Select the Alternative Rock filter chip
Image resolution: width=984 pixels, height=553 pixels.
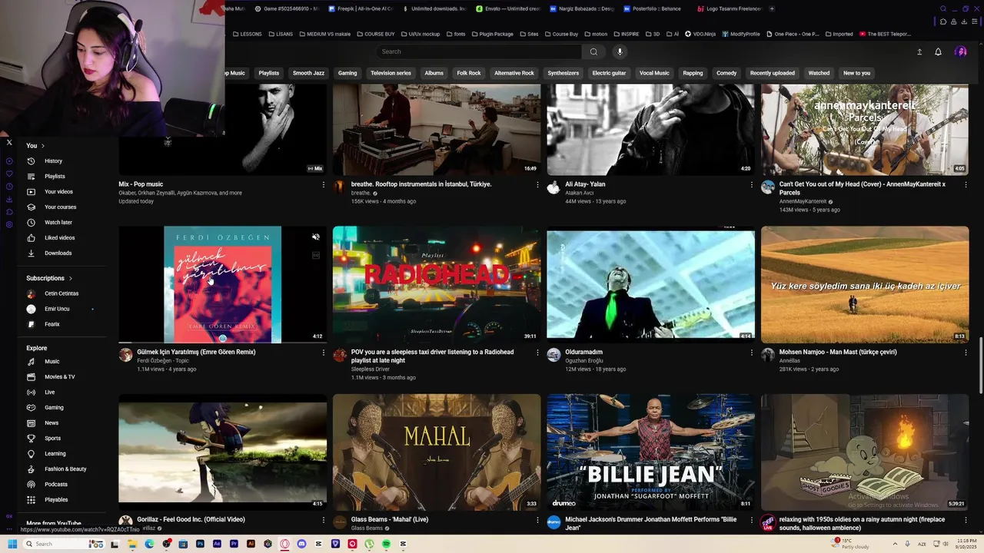(x=514, y=73)
